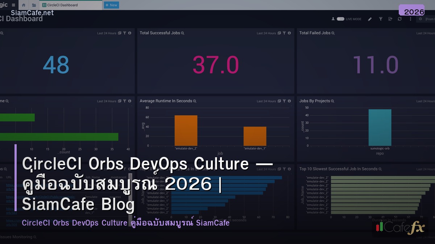The image size is (435, 244).
Task: Open the time range selector showing [From
Action: pos(428,19)
